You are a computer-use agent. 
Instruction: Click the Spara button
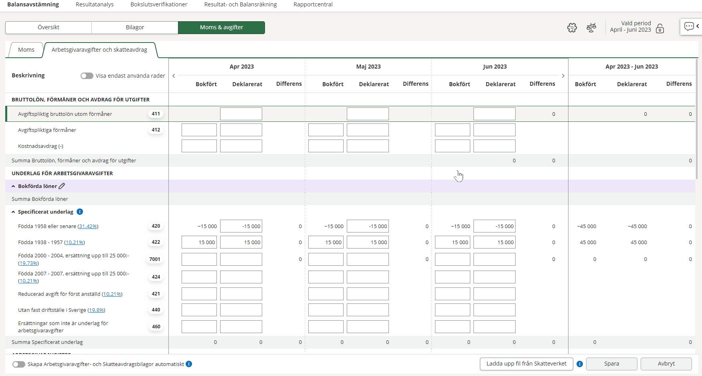pos(611,364)
